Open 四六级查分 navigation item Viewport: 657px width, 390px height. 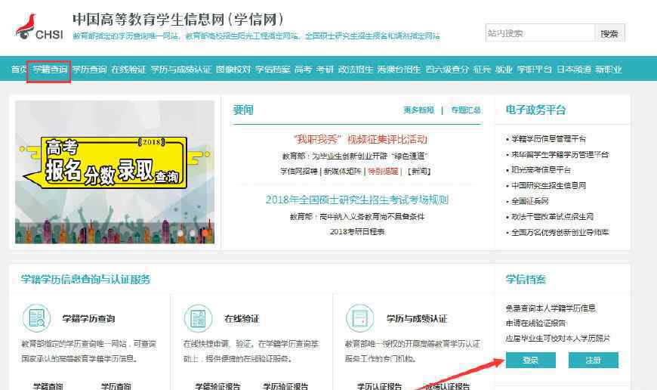(x=447, y=70)
